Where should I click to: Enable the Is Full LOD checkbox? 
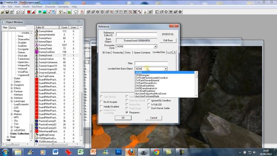149,104
